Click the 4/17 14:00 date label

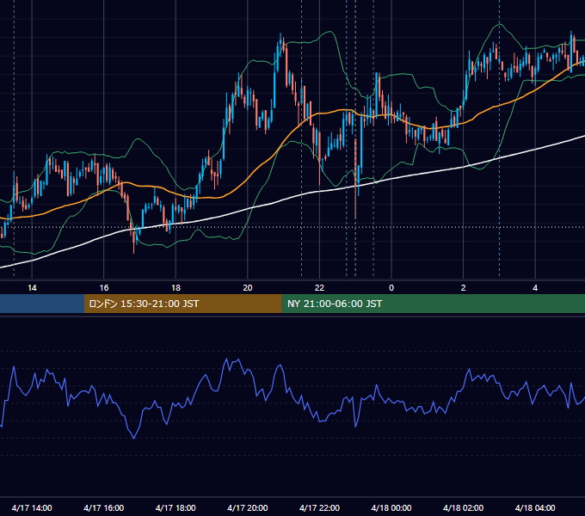32,507
